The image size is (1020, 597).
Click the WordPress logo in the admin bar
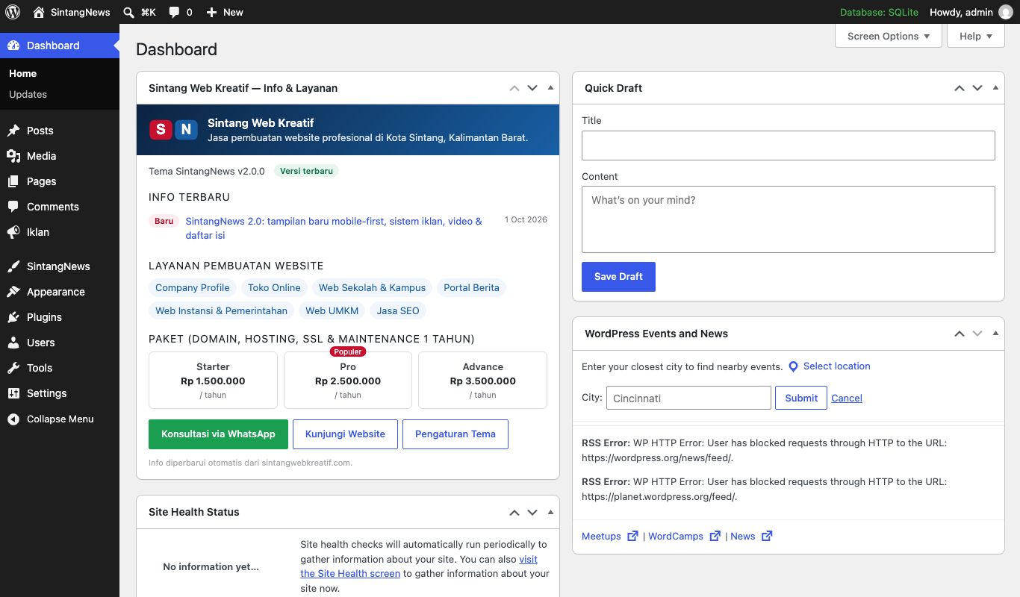(13, 12)
